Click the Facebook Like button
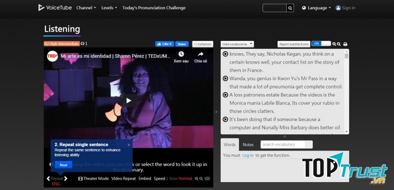This screenshot has width=394, height=190. (x=164, y=44)
